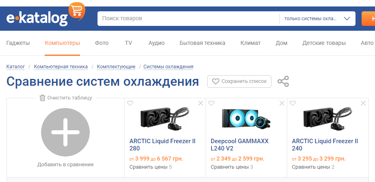Image resolution: width=375 pixels, height=182 pixels.
Task: Open the Гаджеты menu
Action: pyautogui.click(x=18, y=43)
